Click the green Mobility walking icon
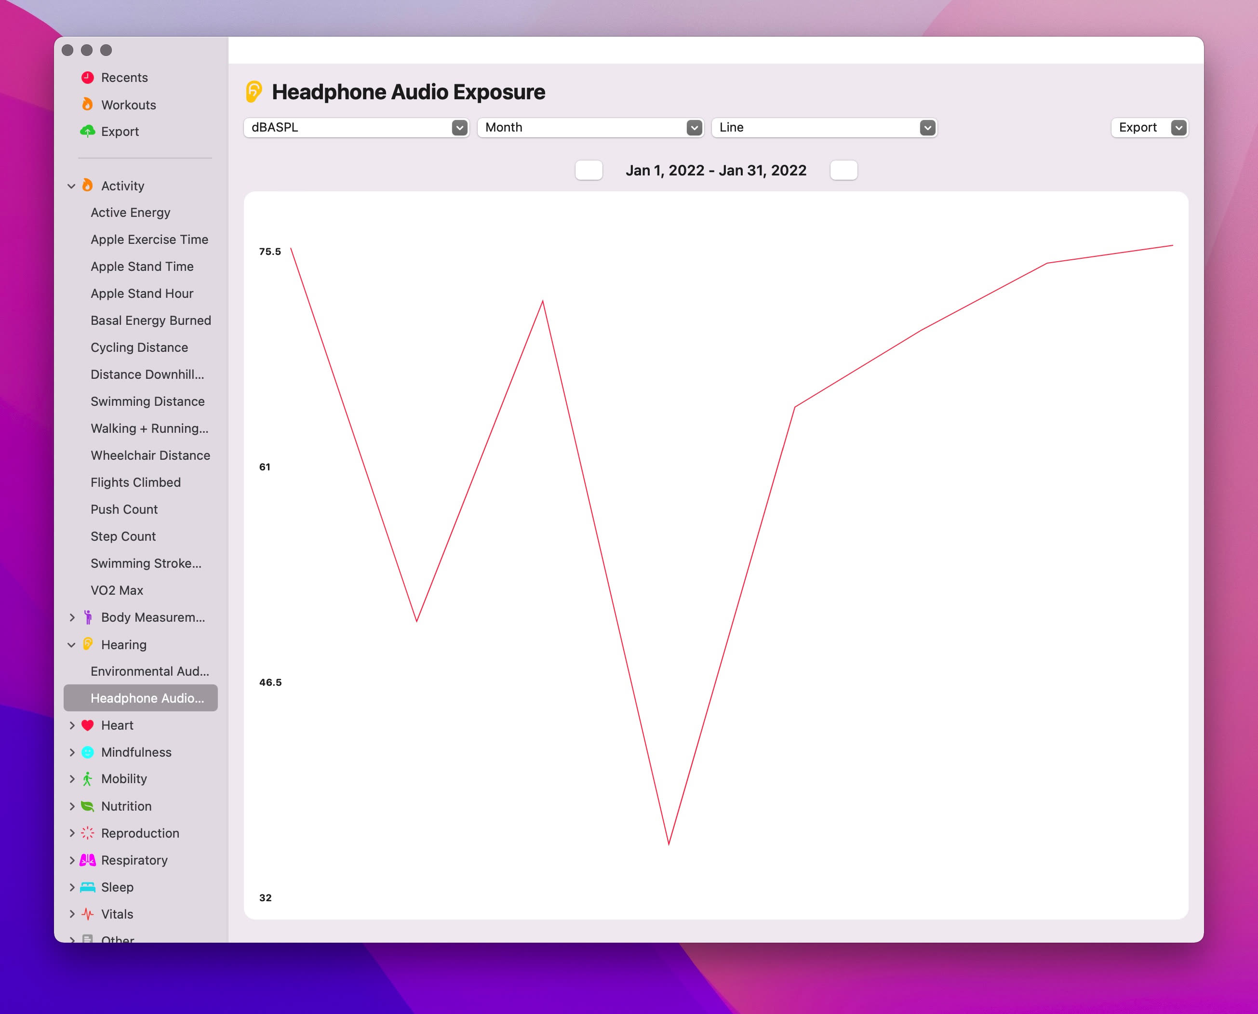Viewport: 1258px width, 1014px height. tap(88, 779)
